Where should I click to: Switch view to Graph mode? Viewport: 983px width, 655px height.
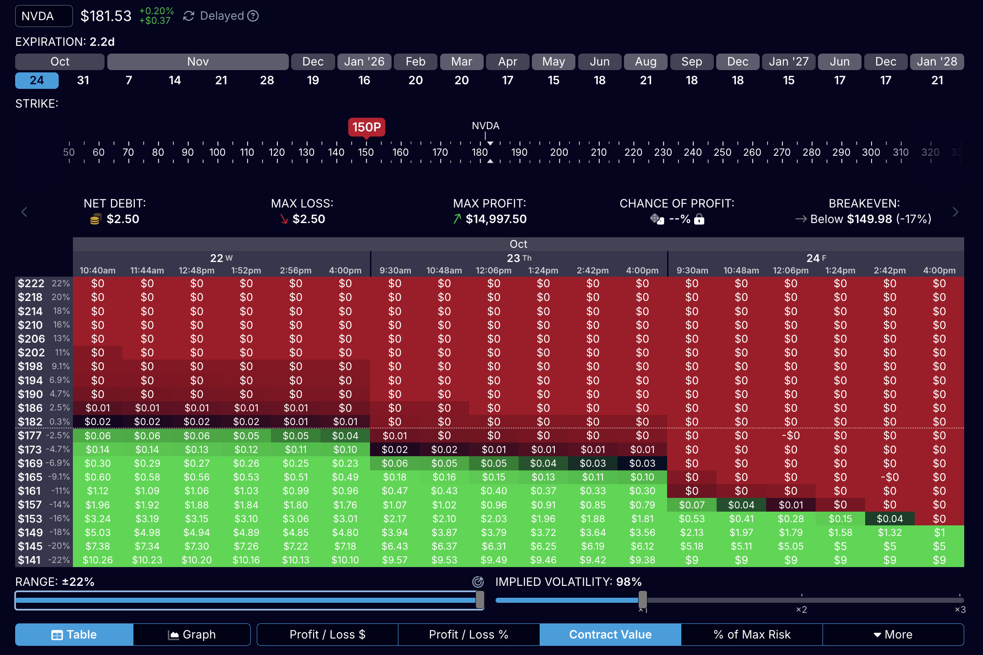coord(192,634)
